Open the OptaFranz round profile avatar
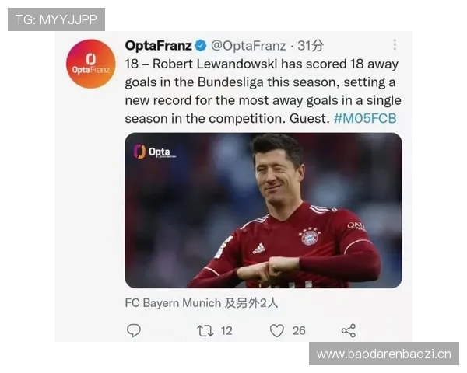The image size is (467, 373). pos(91,64)
